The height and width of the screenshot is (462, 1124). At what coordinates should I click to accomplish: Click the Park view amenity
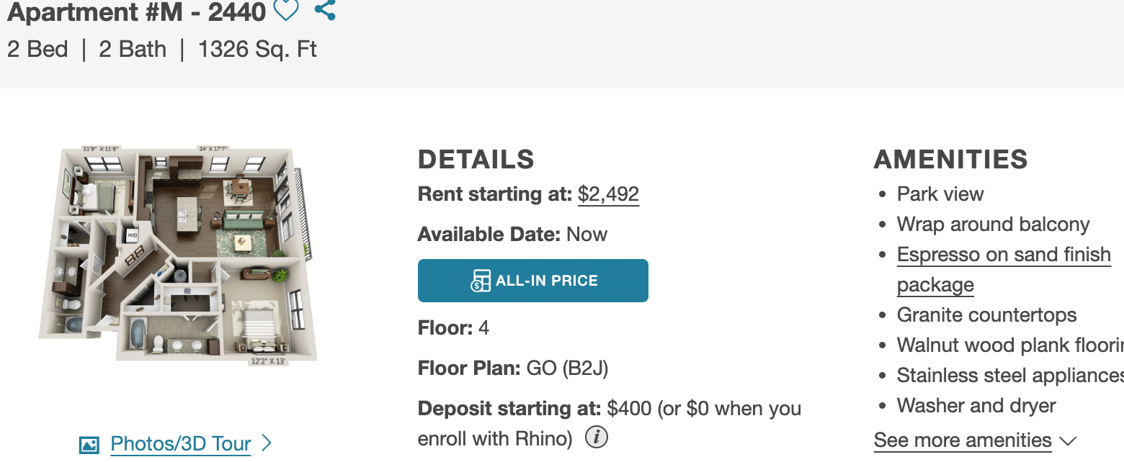[940, 194]
